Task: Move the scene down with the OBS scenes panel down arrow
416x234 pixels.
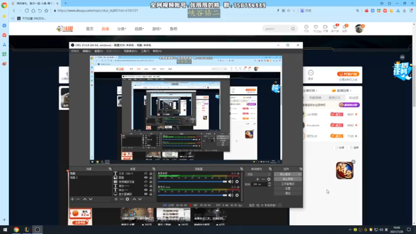Action: click(x=90, y=199)
